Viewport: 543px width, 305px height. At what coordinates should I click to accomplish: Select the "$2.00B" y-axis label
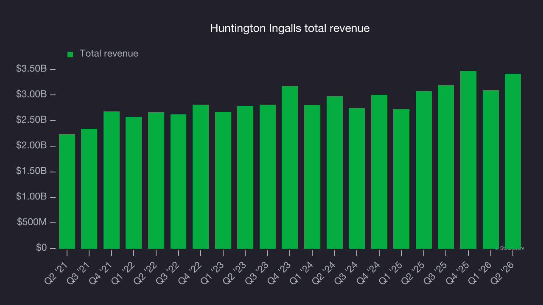tap(31, 146)
